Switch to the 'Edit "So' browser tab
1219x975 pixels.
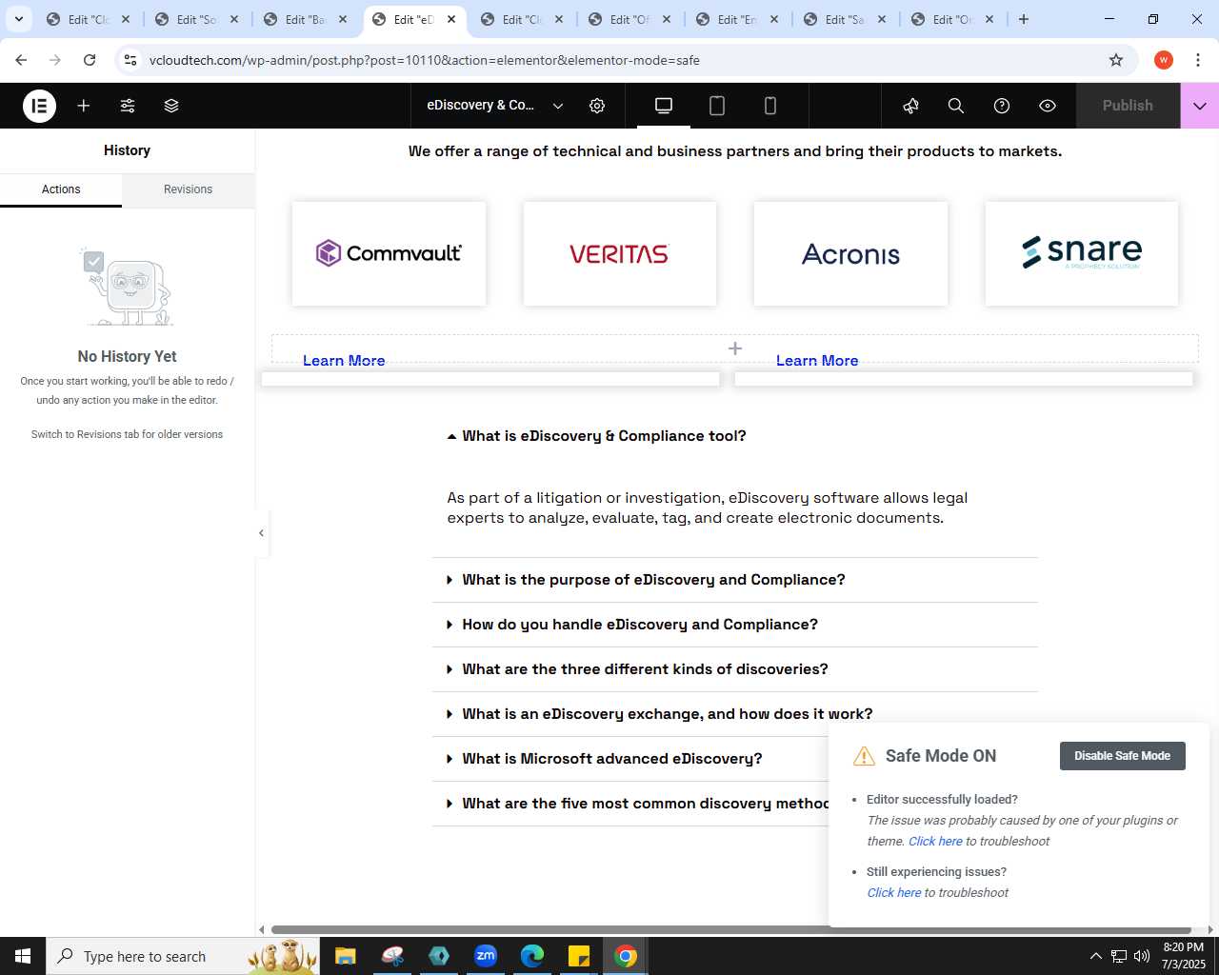pos(198,19)
